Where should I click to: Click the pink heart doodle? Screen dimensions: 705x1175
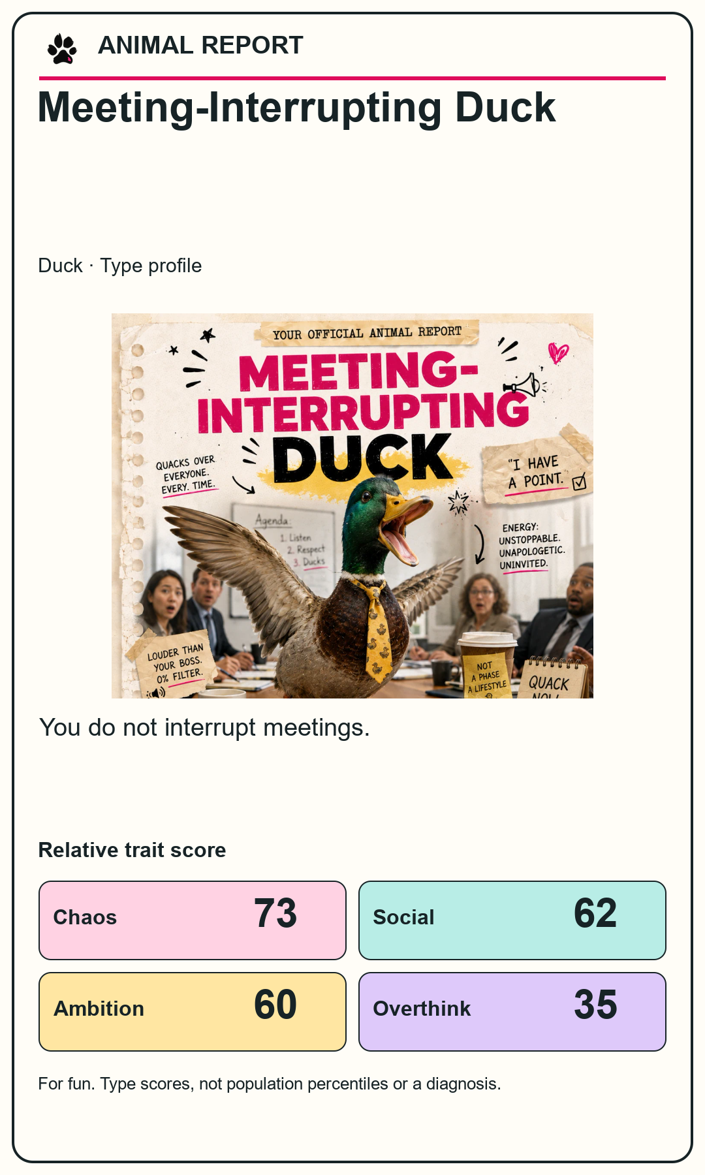(x=558, y=352)
